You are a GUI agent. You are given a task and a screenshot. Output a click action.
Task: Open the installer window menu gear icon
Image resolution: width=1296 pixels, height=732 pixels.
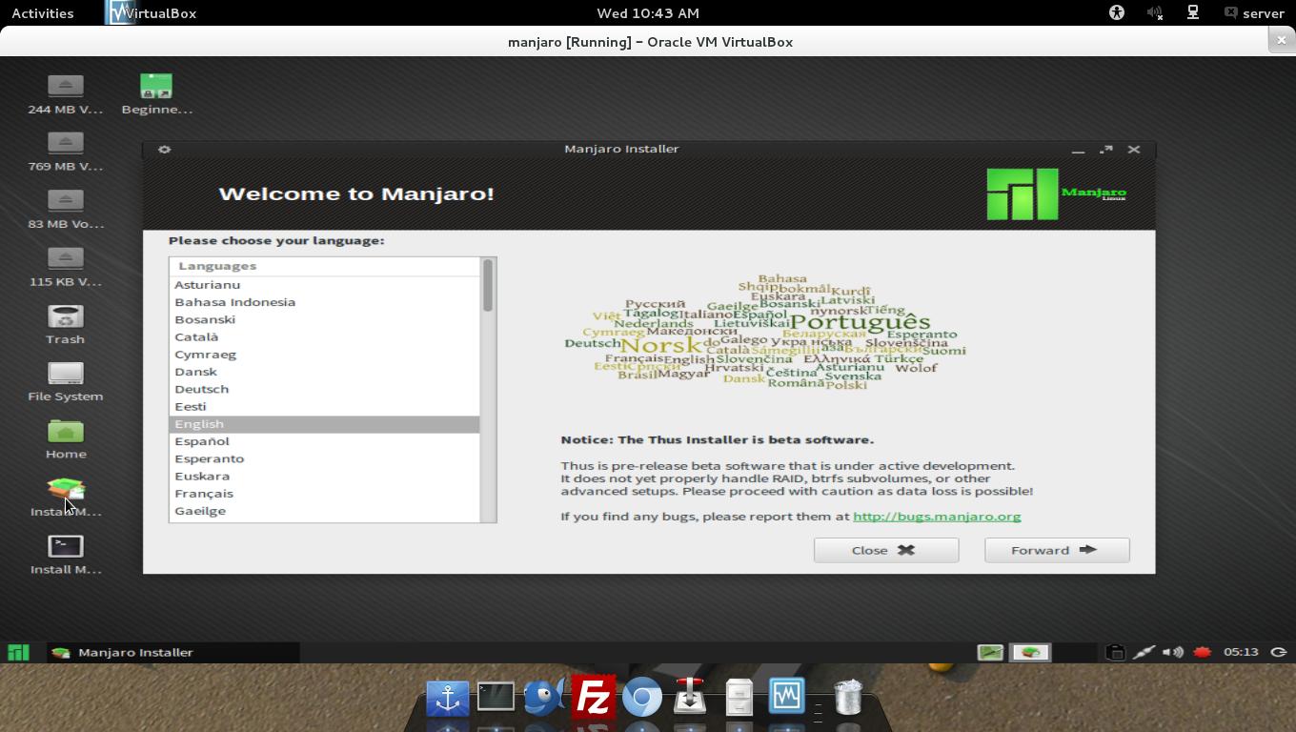click(164, 150)
